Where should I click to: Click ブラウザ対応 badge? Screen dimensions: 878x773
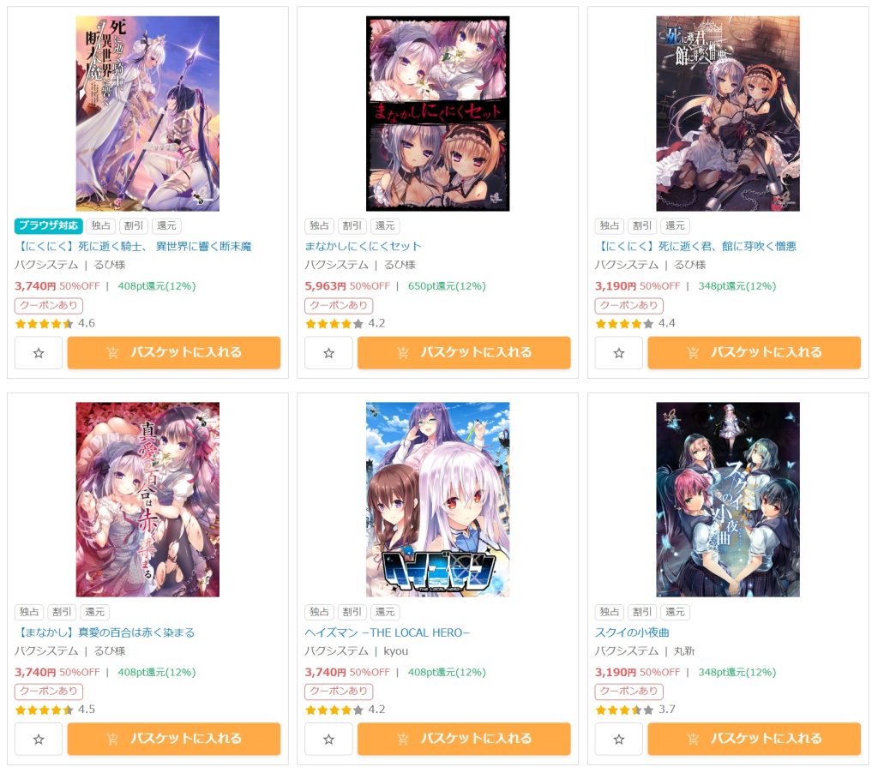(49, 225)
